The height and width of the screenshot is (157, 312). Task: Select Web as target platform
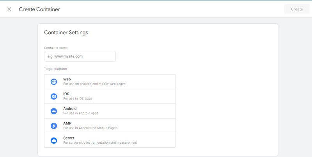point(110,82)
